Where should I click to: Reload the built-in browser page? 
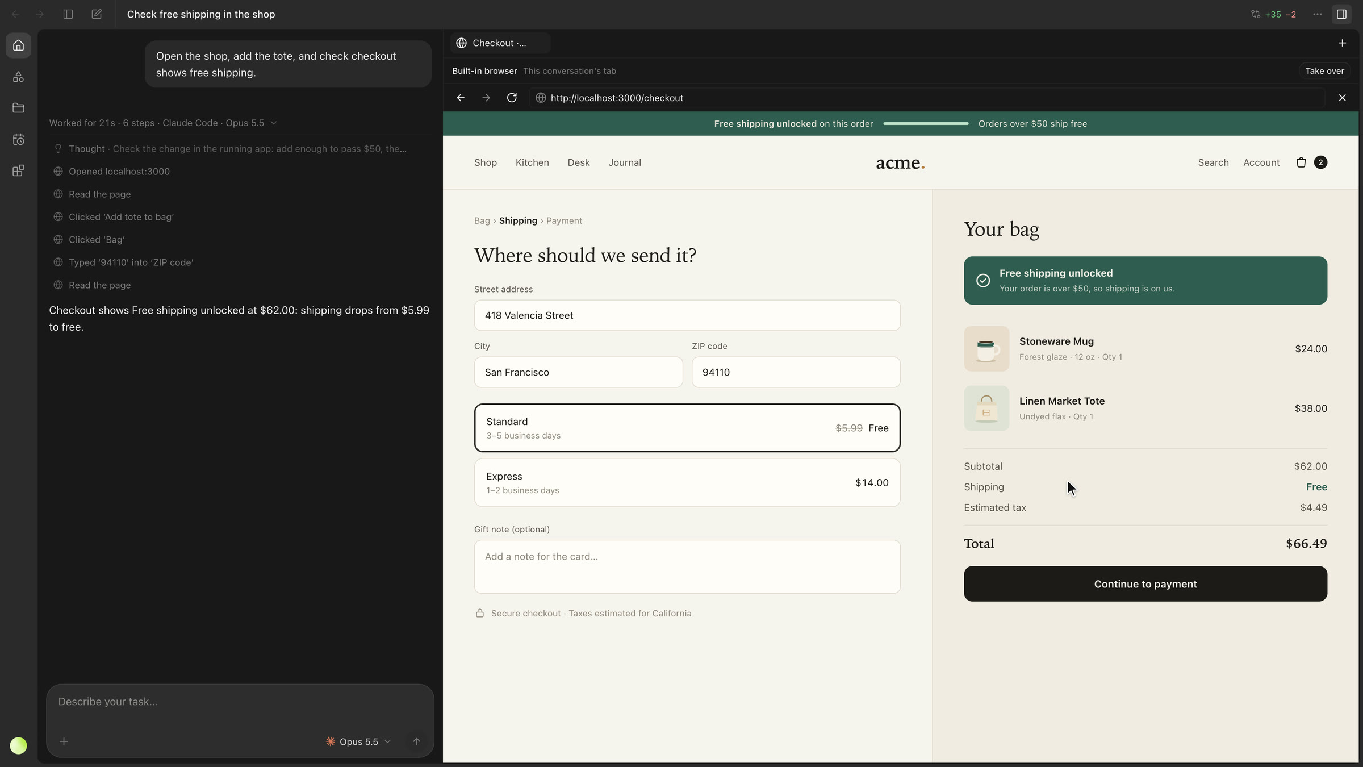point(512,98)
